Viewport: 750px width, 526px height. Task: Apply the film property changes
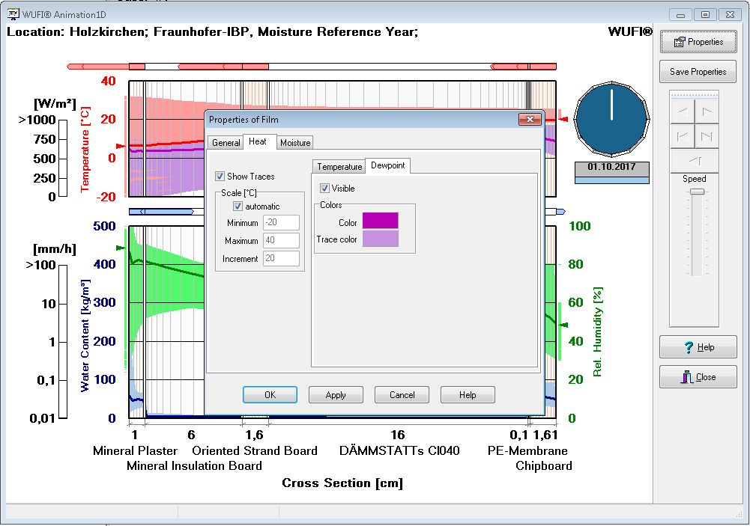(x=336, y=394)
